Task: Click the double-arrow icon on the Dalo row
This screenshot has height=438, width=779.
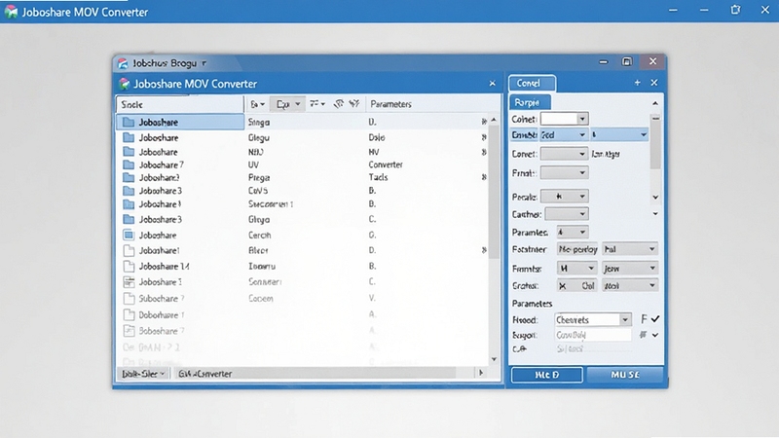Action: 484,137
